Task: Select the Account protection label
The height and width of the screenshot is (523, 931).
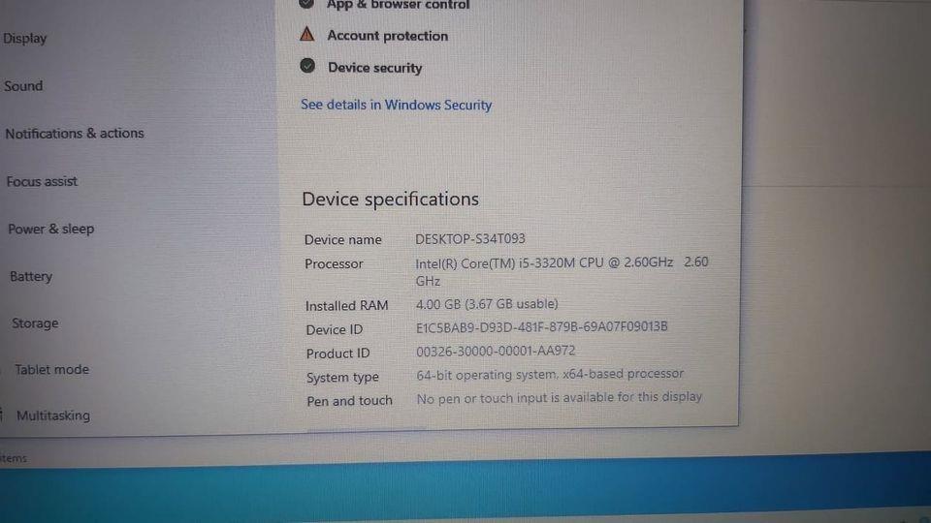Action: [388, 36]
